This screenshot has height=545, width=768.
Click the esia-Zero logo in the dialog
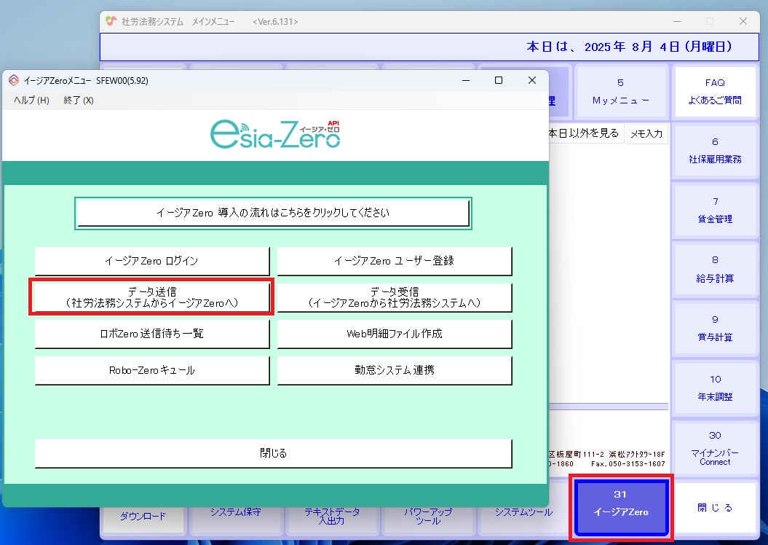pyautogui.click(x=275, y=134)
